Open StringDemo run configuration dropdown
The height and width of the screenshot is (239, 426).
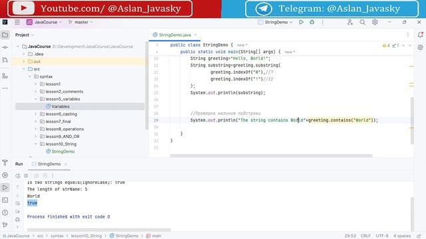coord(275,22)
